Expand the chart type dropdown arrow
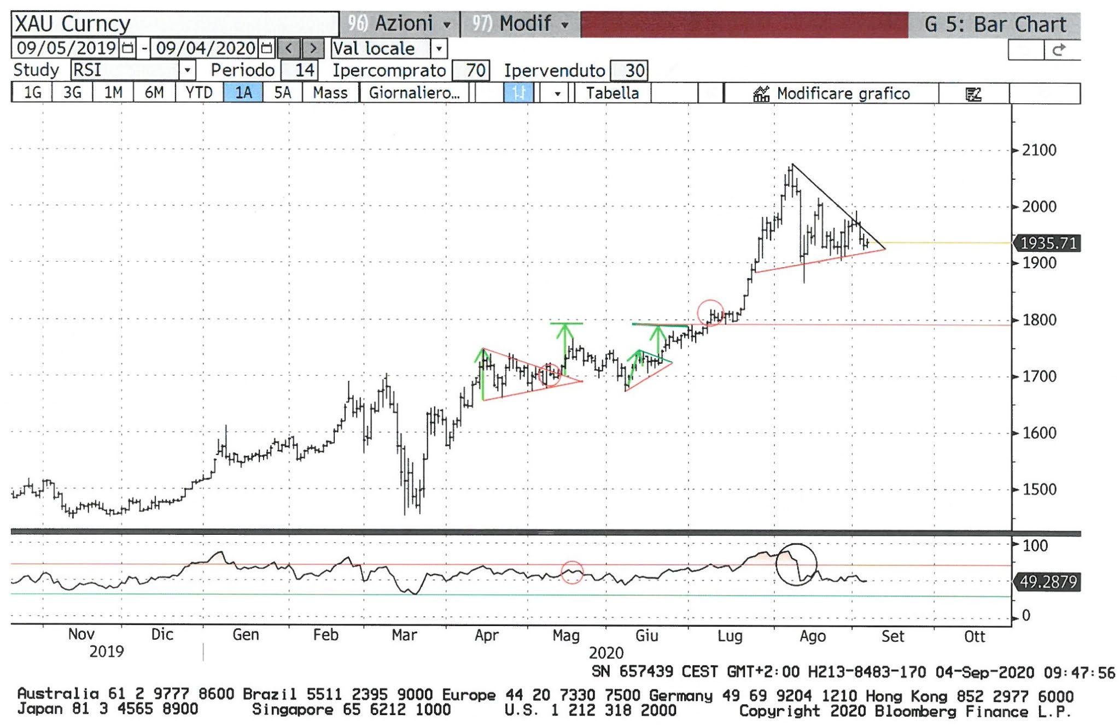Image resolution: width=1120 pixels, height=726 pixels. coord(557,93)
